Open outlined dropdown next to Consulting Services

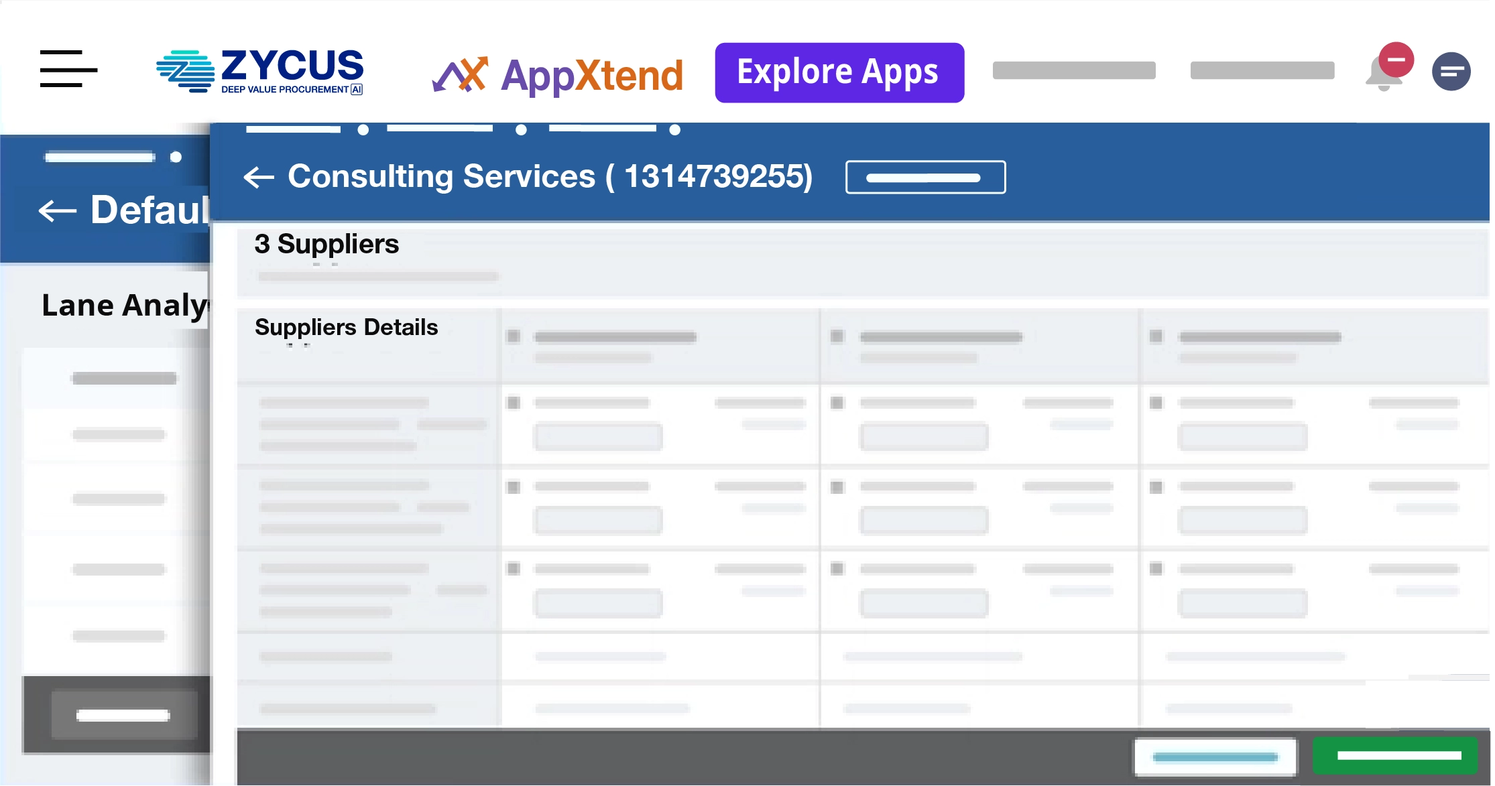click(x=925, y=178)
